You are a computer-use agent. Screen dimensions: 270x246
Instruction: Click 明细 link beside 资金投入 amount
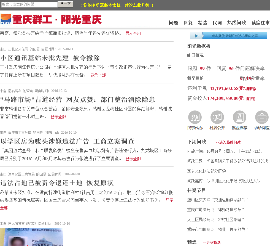251,99
